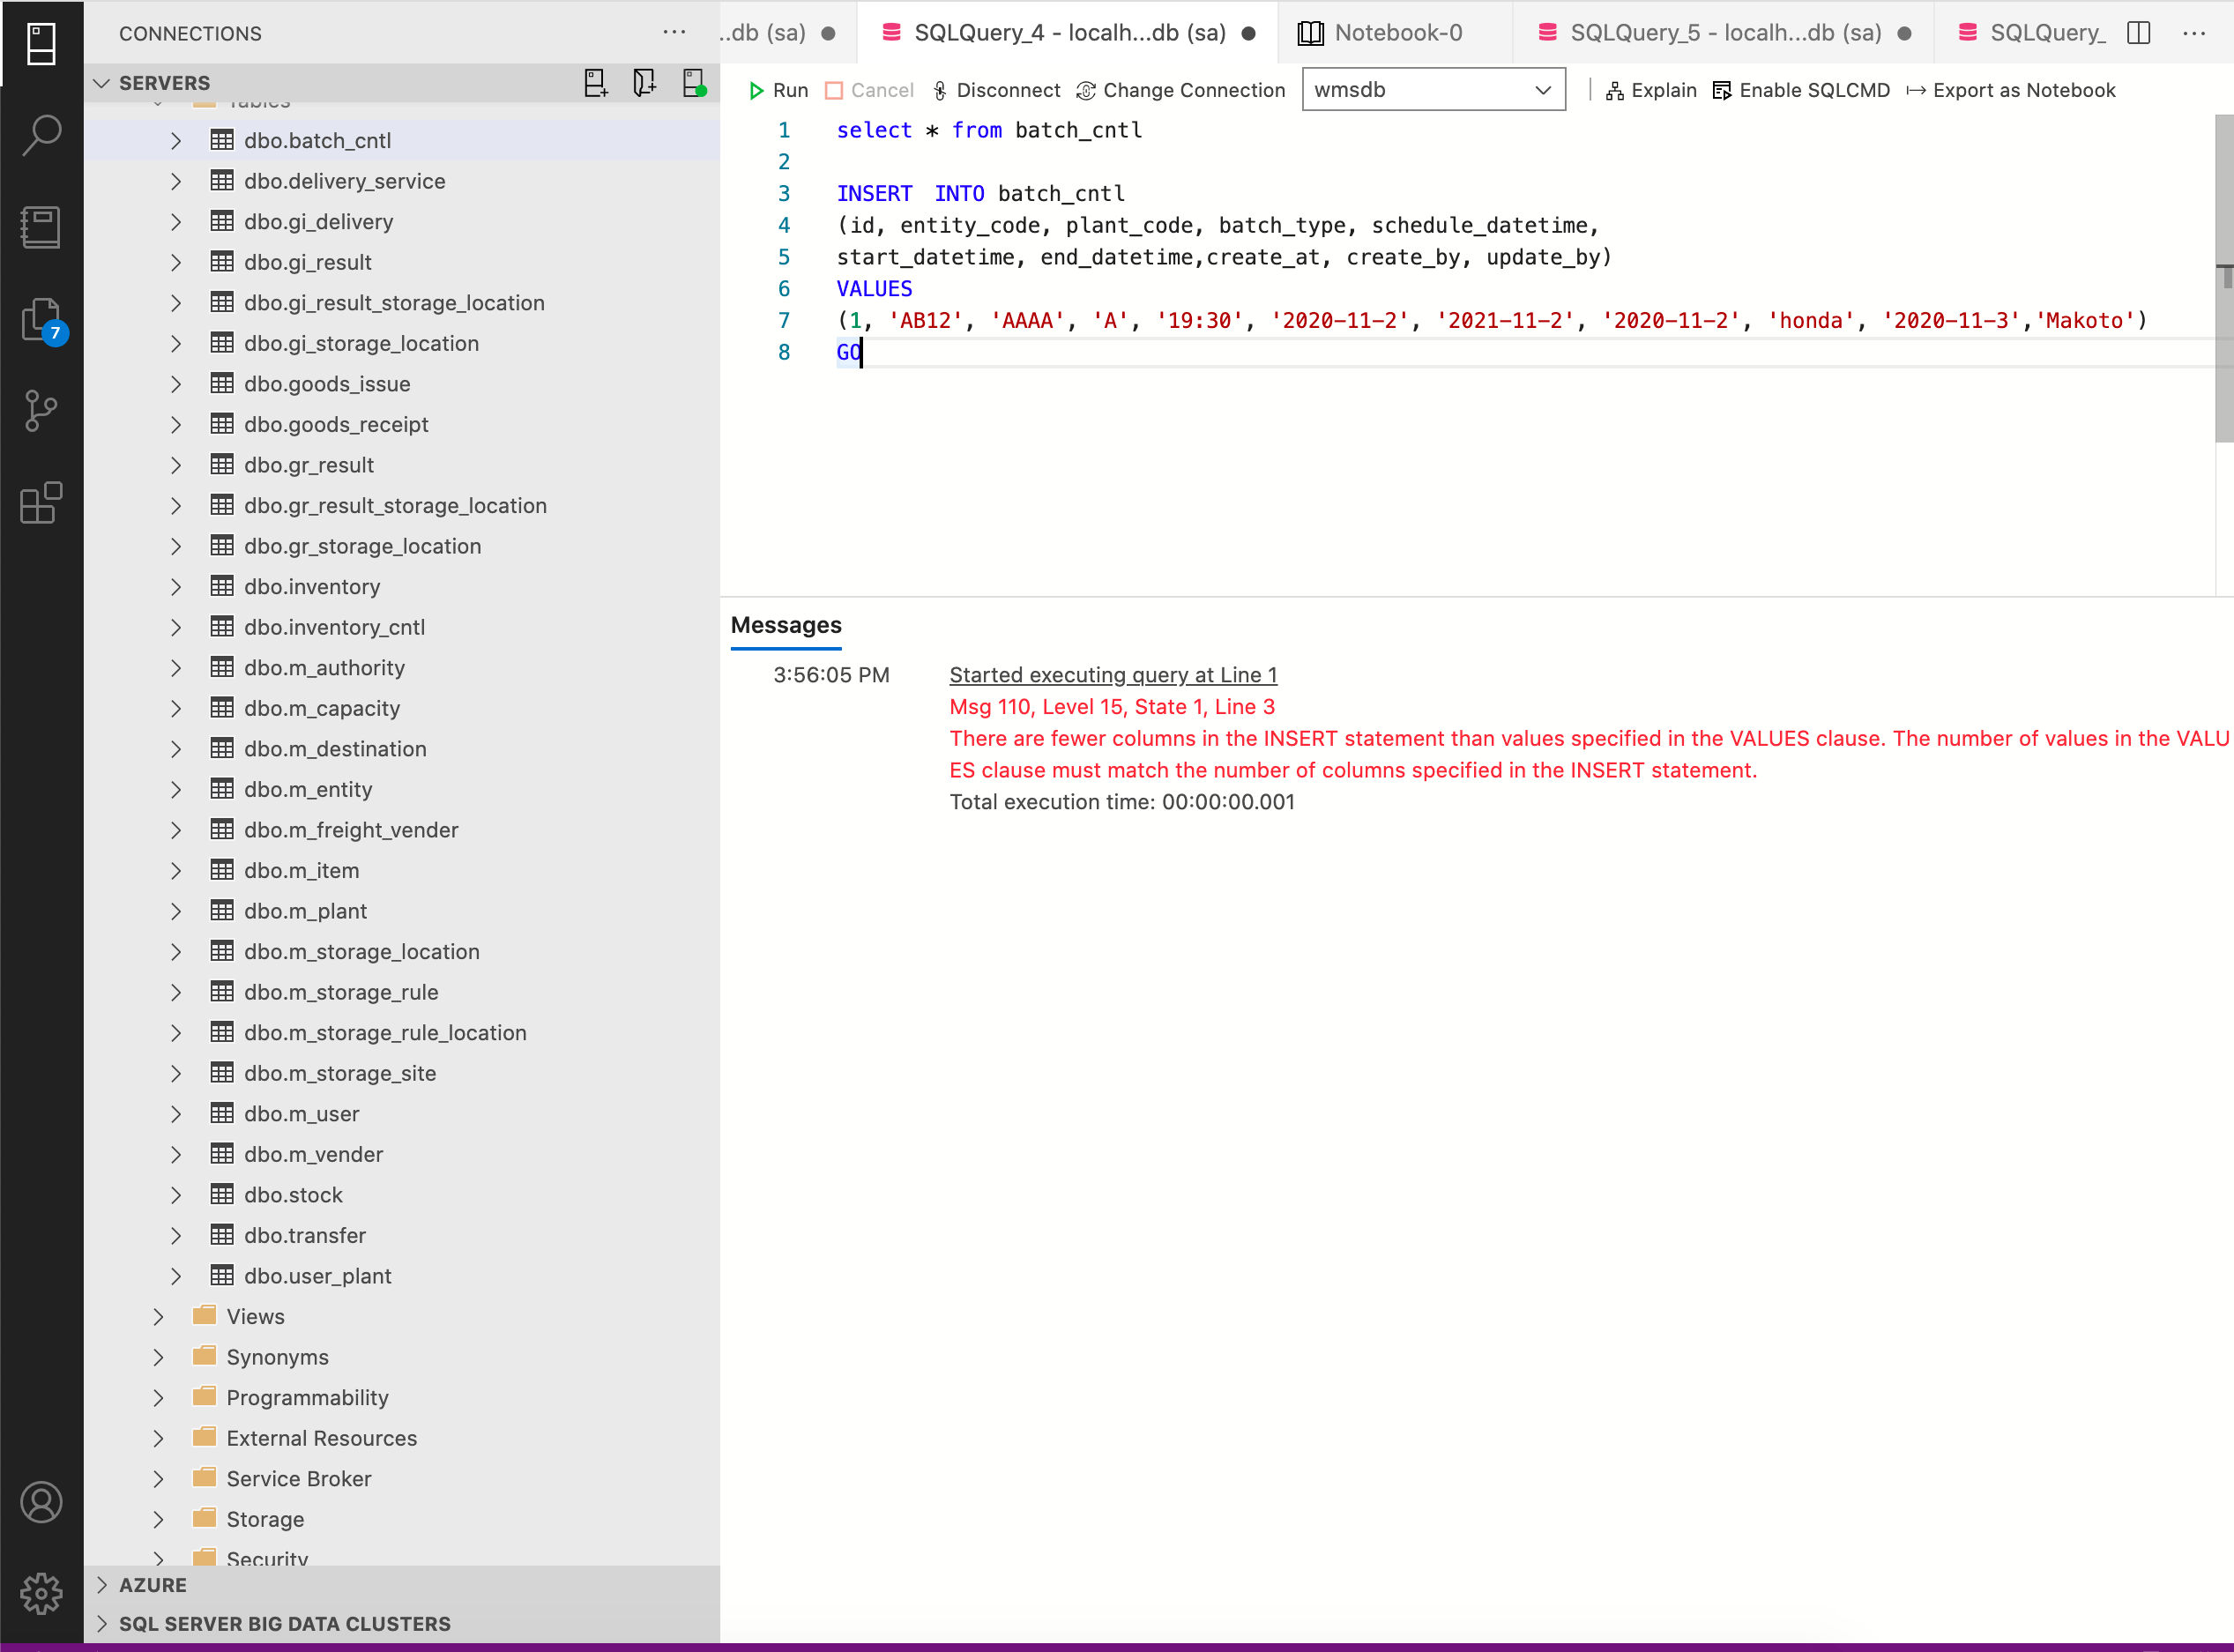Click the Accounts icon
Viewport: 2234px width, 1652px height.
click(x=41, y=1502)
